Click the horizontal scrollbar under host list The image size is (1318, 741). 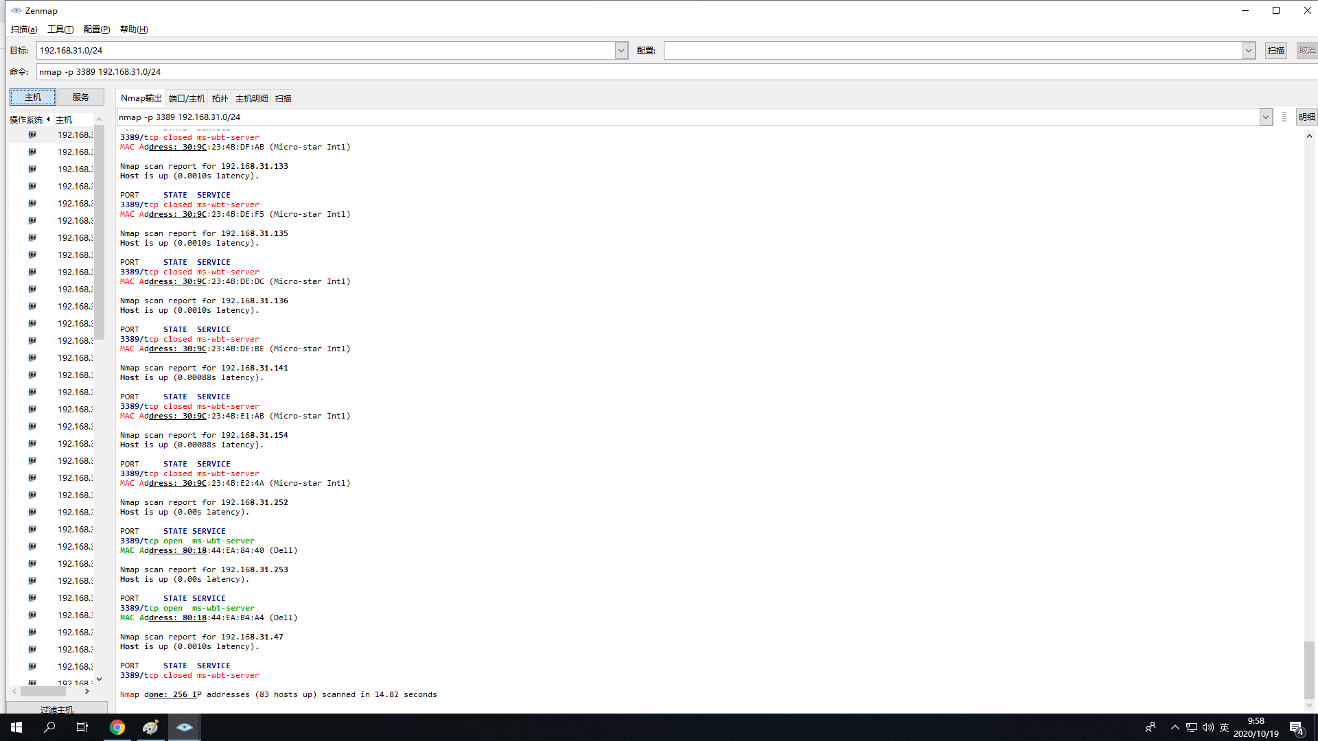[43, 692]
